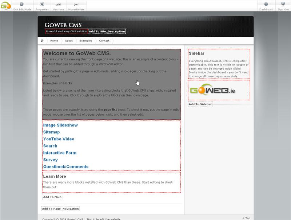
Task: Click Add To Site_Description button
Action: tap(107, 31)
